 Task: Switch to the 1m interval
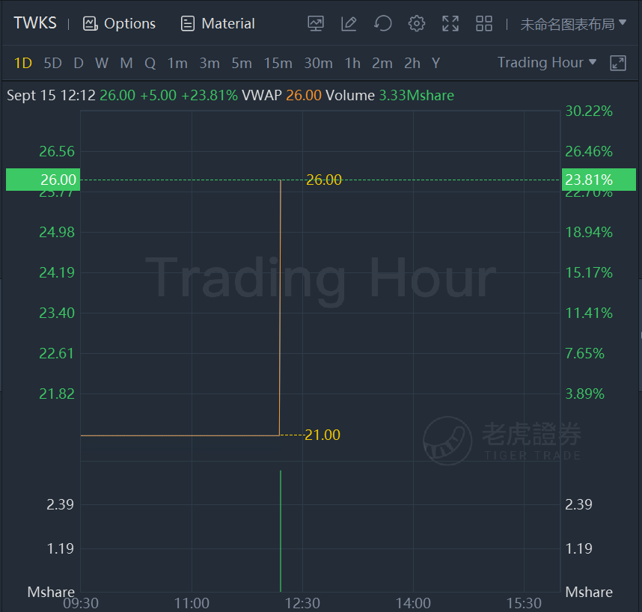(177, 64)
